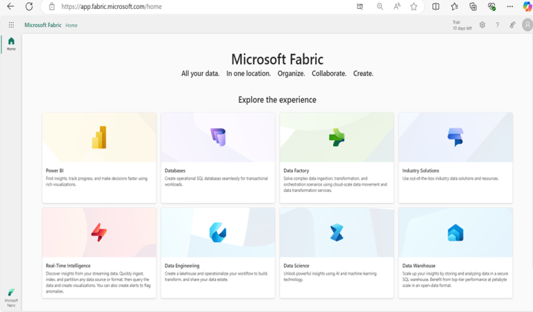
Task: Click the 'Explore the experience' heading
Action: (x=277, y=100)
